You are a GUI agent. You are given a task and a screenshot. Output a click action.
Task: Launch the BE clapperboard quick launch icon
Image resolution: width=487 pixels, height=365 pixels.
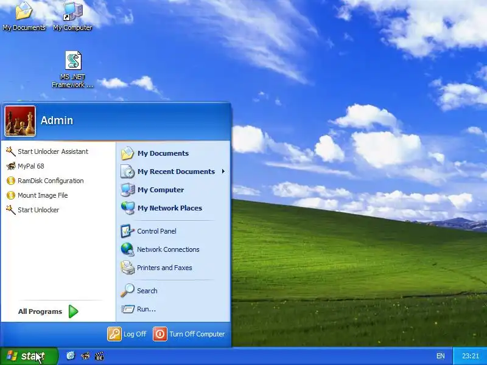(99, 356)
